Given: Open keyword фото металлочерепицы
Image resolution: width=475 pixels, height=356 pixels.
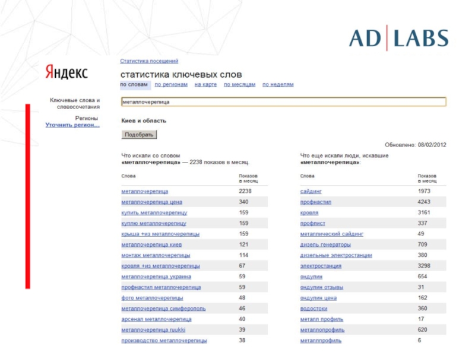Looking at the screenshot, I should [x=152, y=298].
